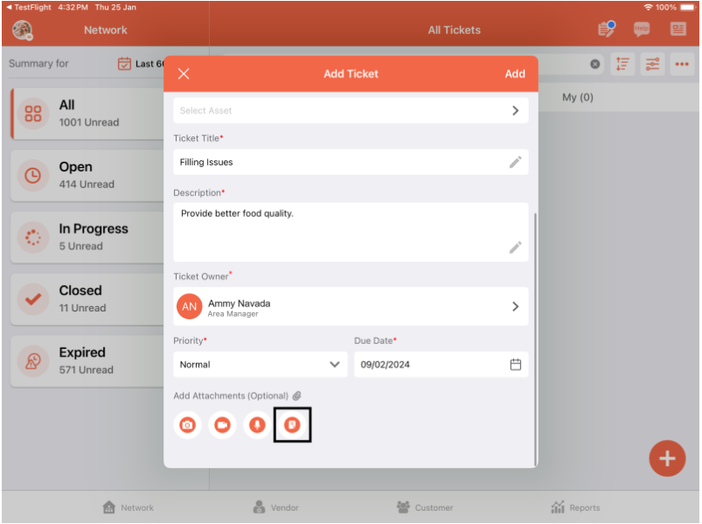The height and width of the screenshot is (524, 702).
Task: Open the Last date range calendar selector
Action: (x=141, y=64)
